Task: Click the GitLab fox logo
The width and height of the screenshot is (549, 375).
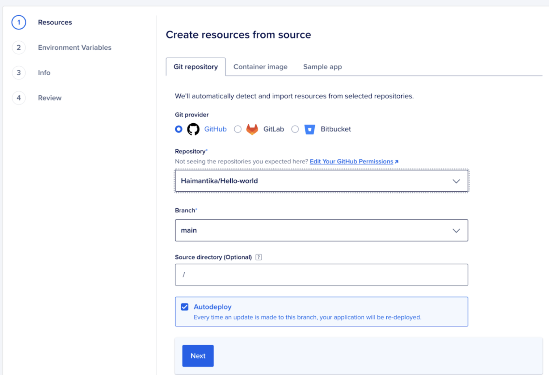Action: (x=252, y=129)
